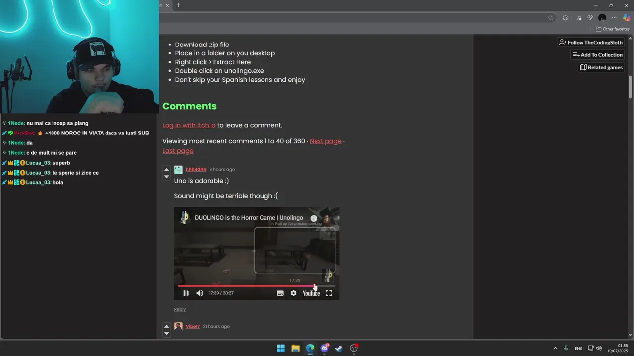Image resolution: width=634 pixels, height=356 pixels.
Task: Open Windows Start menu
Action: click(x=281, y=348)
